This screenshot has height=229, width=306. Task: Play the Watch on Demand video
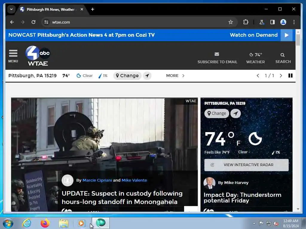287,35
